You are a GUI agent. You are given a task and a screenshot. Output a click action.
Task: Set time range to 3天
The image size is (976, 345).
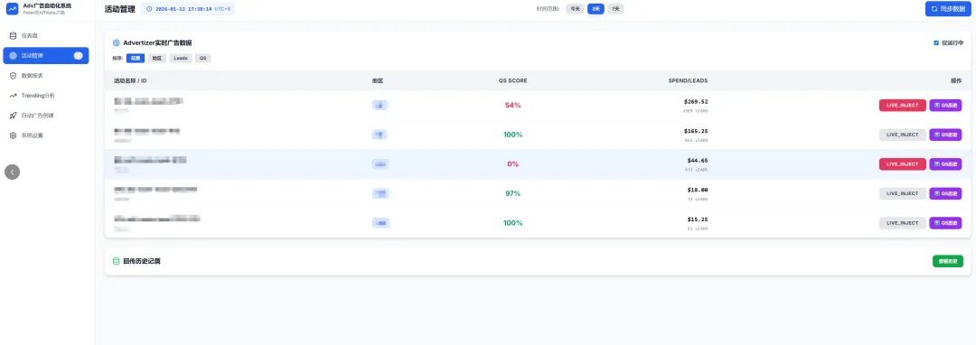(x=596, y=9)
